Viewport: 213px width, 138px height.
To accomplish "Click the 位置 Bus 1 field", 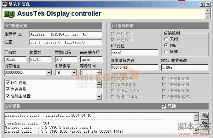I will [66, 42].
